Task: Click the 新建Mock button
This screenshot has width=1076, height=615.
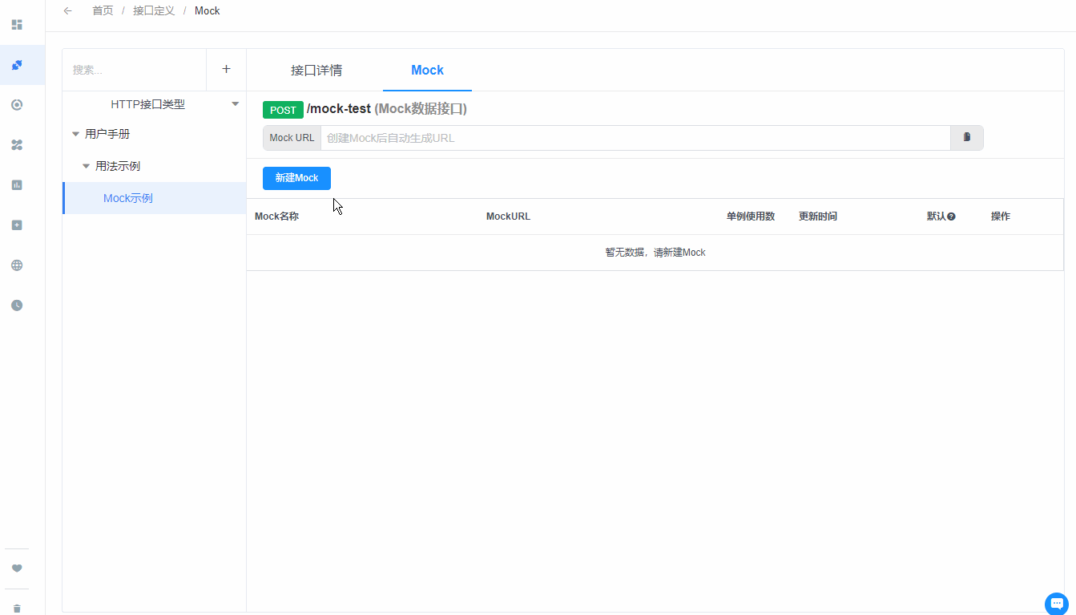Action: 296,178
